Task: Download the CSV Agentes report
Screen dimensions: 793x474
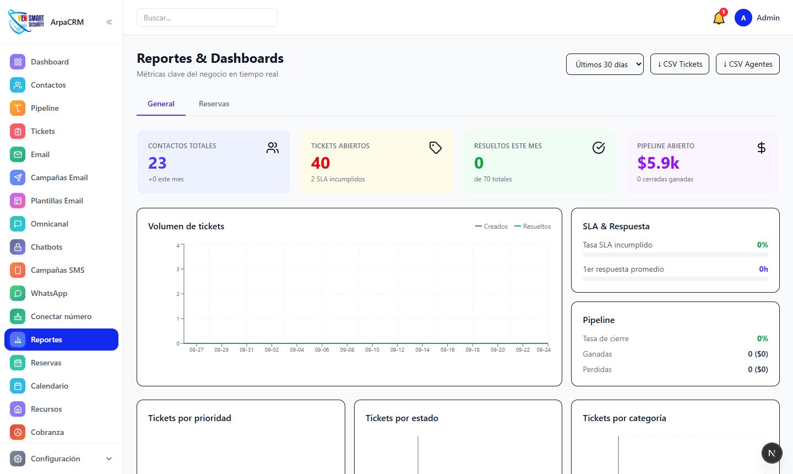Action: [748, 64]
